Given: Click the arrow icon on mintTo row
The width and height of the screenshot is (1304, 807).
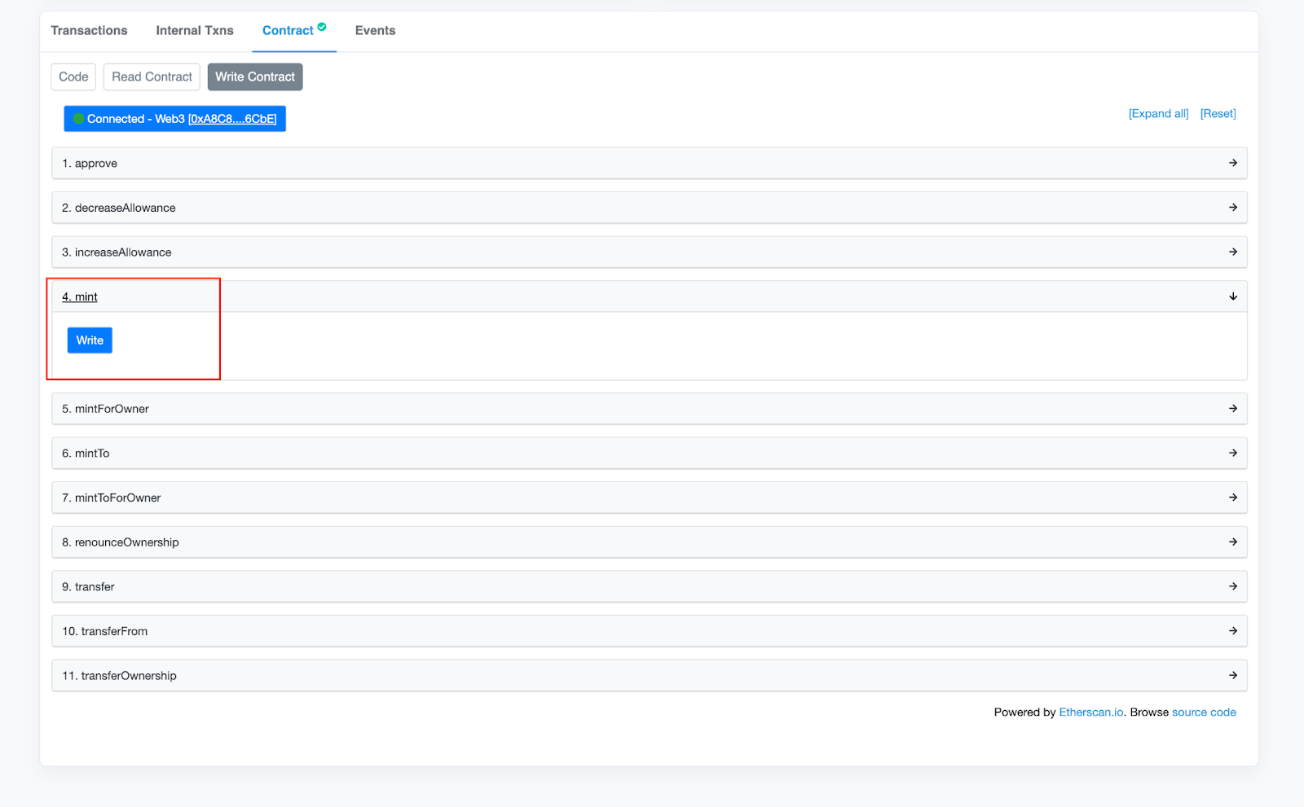Looking at the screenshot, I should coord(1232,453).
